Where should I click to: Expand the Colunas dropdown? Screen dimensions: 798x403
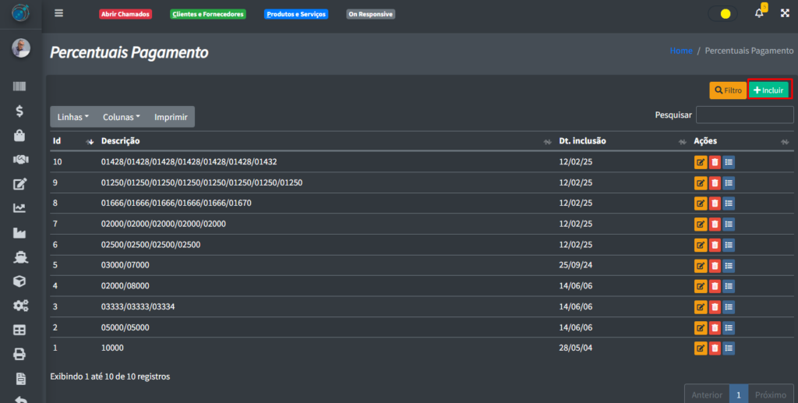(122, 117)
